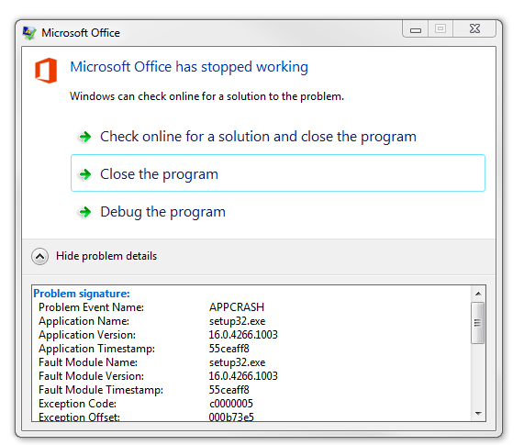Select Debug the program option

[278, 212]
